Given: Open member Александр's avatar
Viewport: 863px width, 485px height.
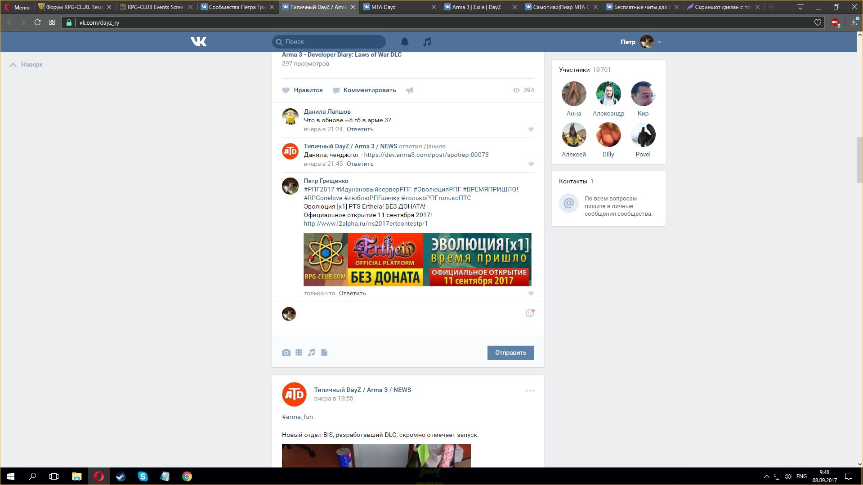Looking at the screenshot, I should 608,94.
